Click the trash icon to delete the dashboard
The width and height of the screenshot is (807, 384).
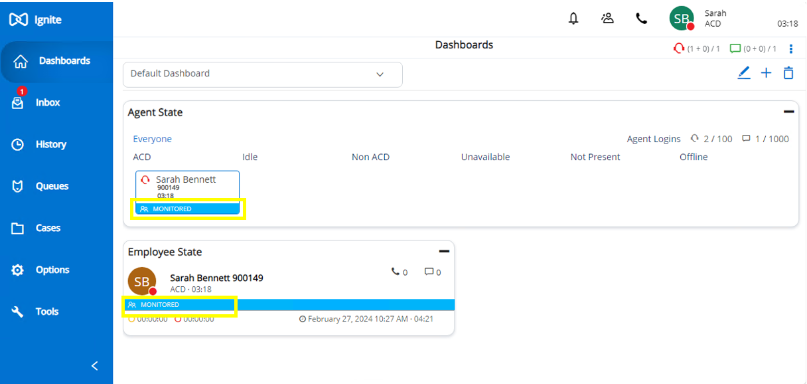click(788, 73)
